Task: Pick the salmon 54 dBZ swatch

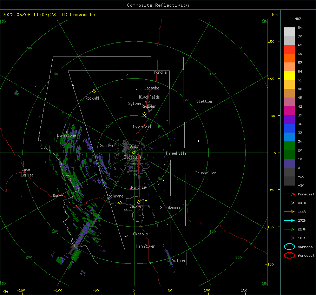Action: [x=289, y=67]
